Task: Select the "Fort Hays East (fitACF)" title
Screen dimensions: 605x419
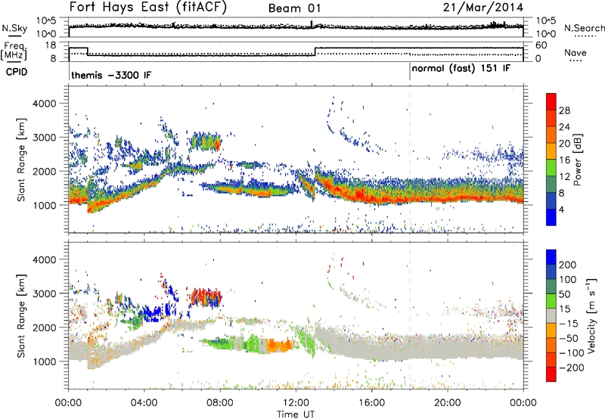Action: (148, 8)
